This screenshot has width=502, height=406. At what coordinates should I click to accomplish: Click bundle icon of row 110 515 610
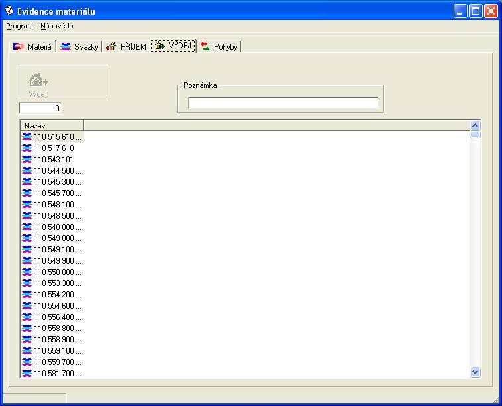pos(27,137)
